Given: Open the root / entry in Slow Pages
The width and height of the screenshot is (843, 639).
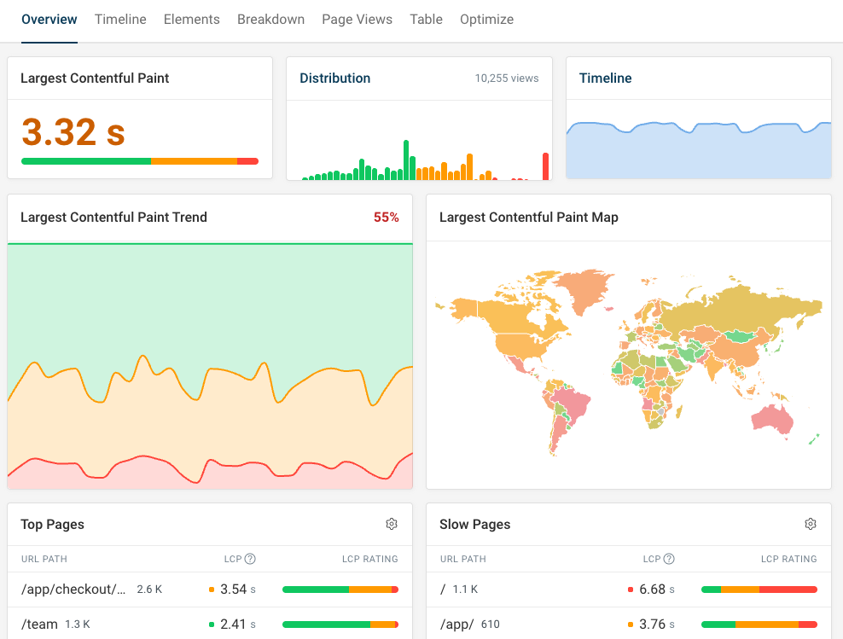Looking at the screenshot, I should click(445, 589).
